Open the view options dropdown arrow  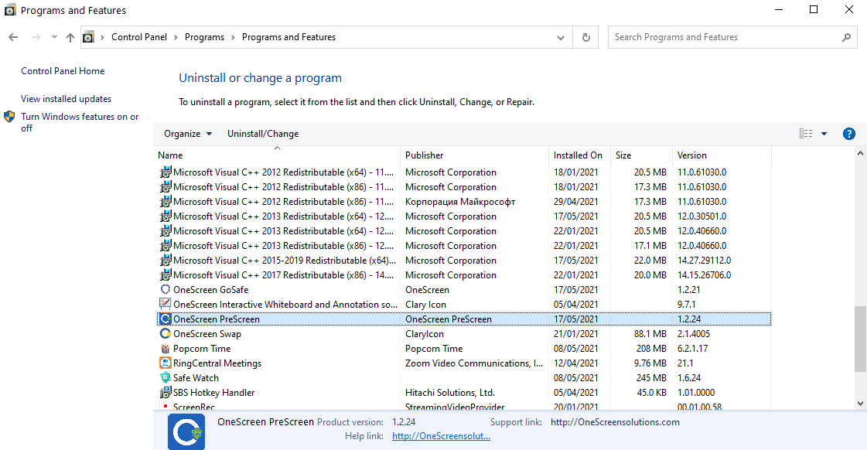point(824,134)
